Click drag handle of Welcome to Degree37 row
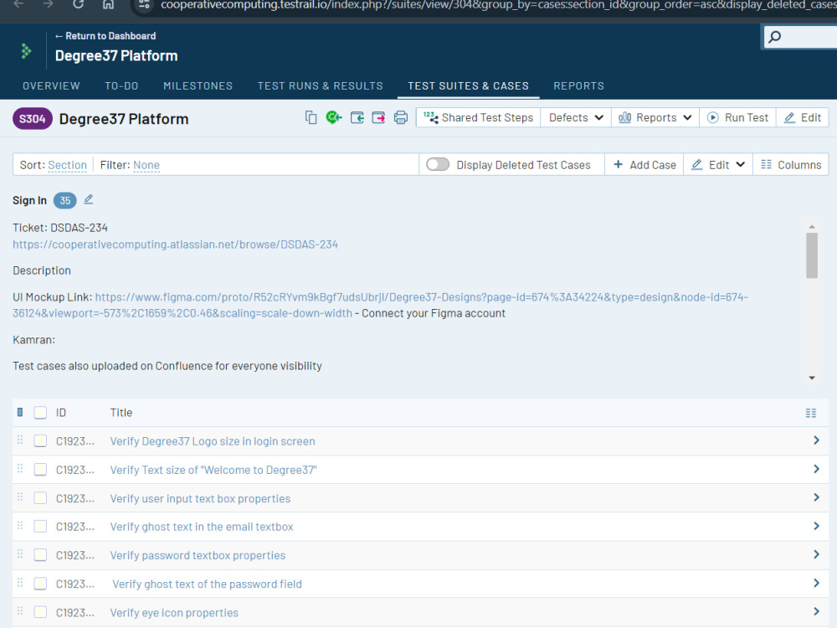The width and height of the screenshot is (837, 628). click(20, 469)
